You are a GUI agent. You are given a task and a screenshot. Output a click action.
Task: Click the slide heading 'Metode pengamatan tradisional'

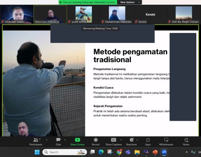(130, 56)
